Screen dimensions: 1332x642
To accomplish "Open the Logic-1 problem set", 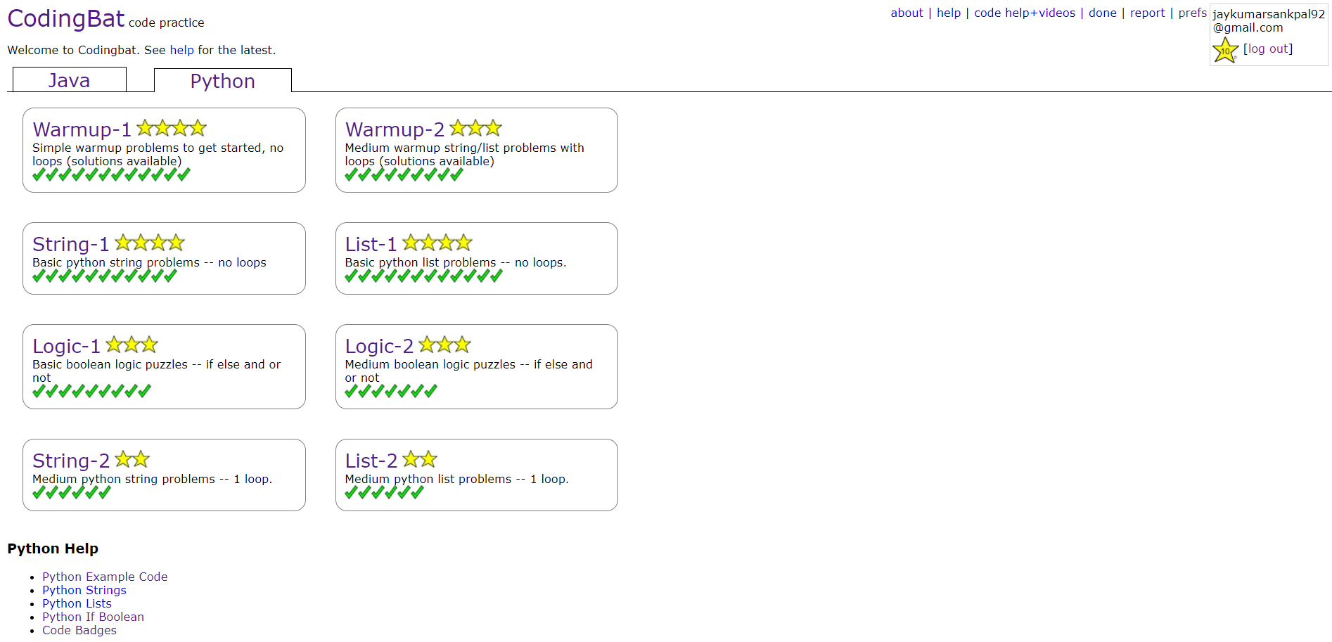I will pos(67,346).
